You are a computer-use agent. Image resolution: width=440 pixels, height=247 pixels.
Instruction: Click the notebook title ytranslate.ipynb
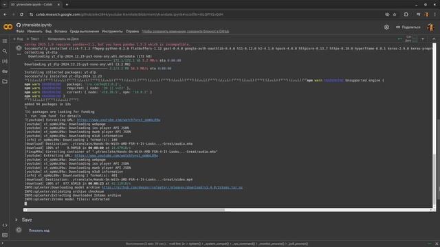[36, 25]
